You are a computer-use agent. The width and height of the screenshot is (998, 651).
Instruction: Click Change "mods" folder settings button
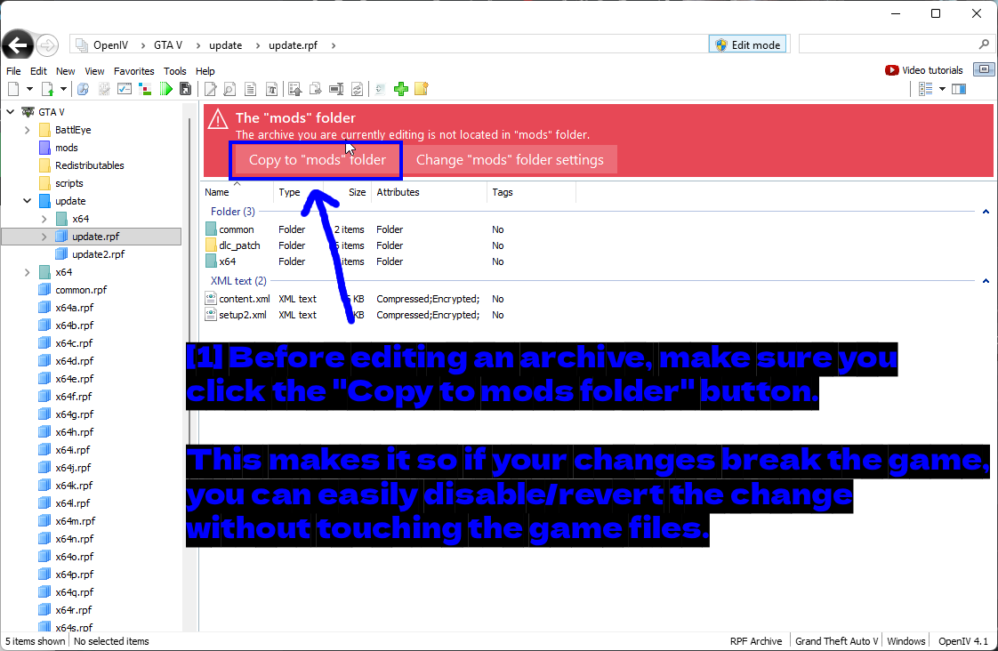(x=510, y=160)
